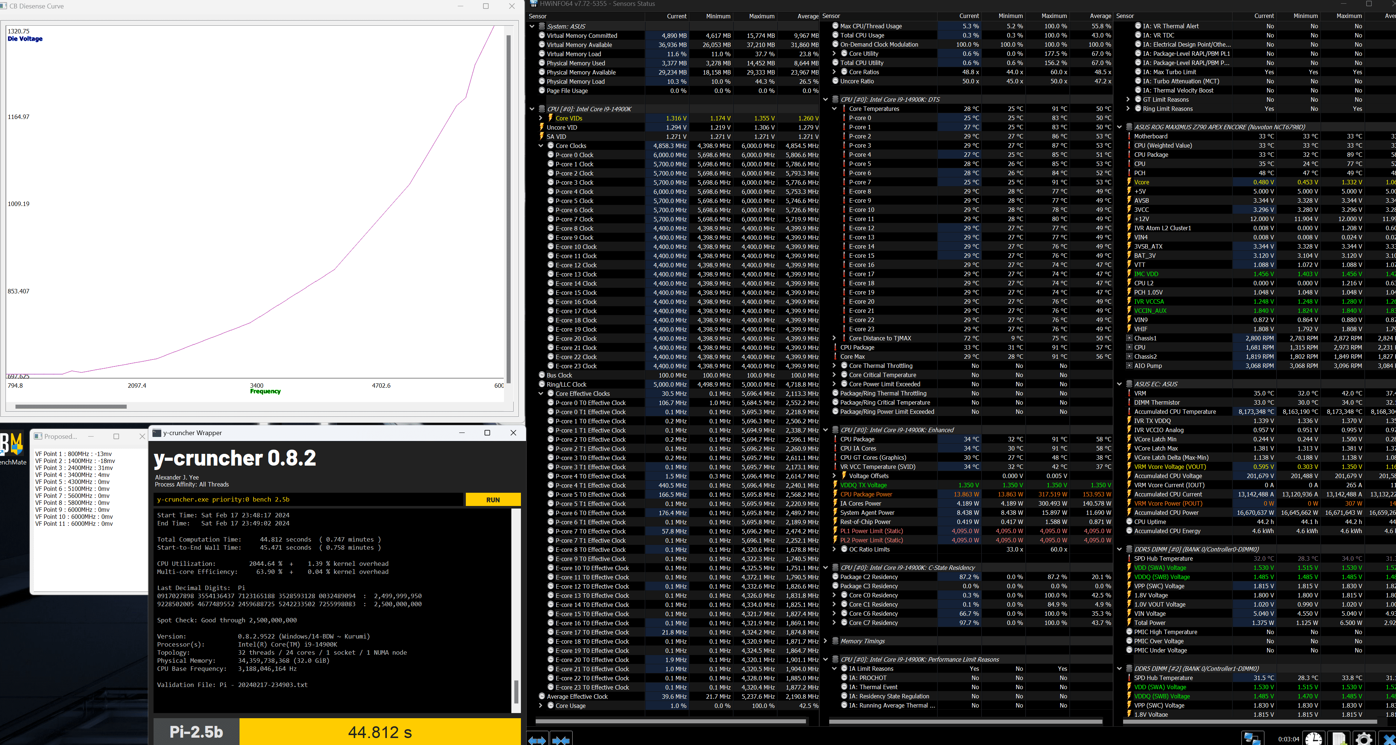Click the y-cruncher Wrapper title icon
Image resolution: width=1396 pixels, height=745 pixels.
[157, 433]
